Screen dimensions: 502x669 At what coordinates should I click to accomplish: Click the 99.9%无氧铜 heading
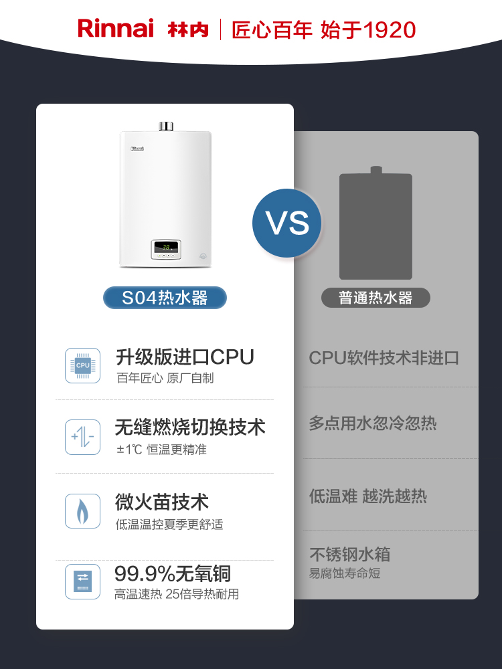click(x=173, y=573)
